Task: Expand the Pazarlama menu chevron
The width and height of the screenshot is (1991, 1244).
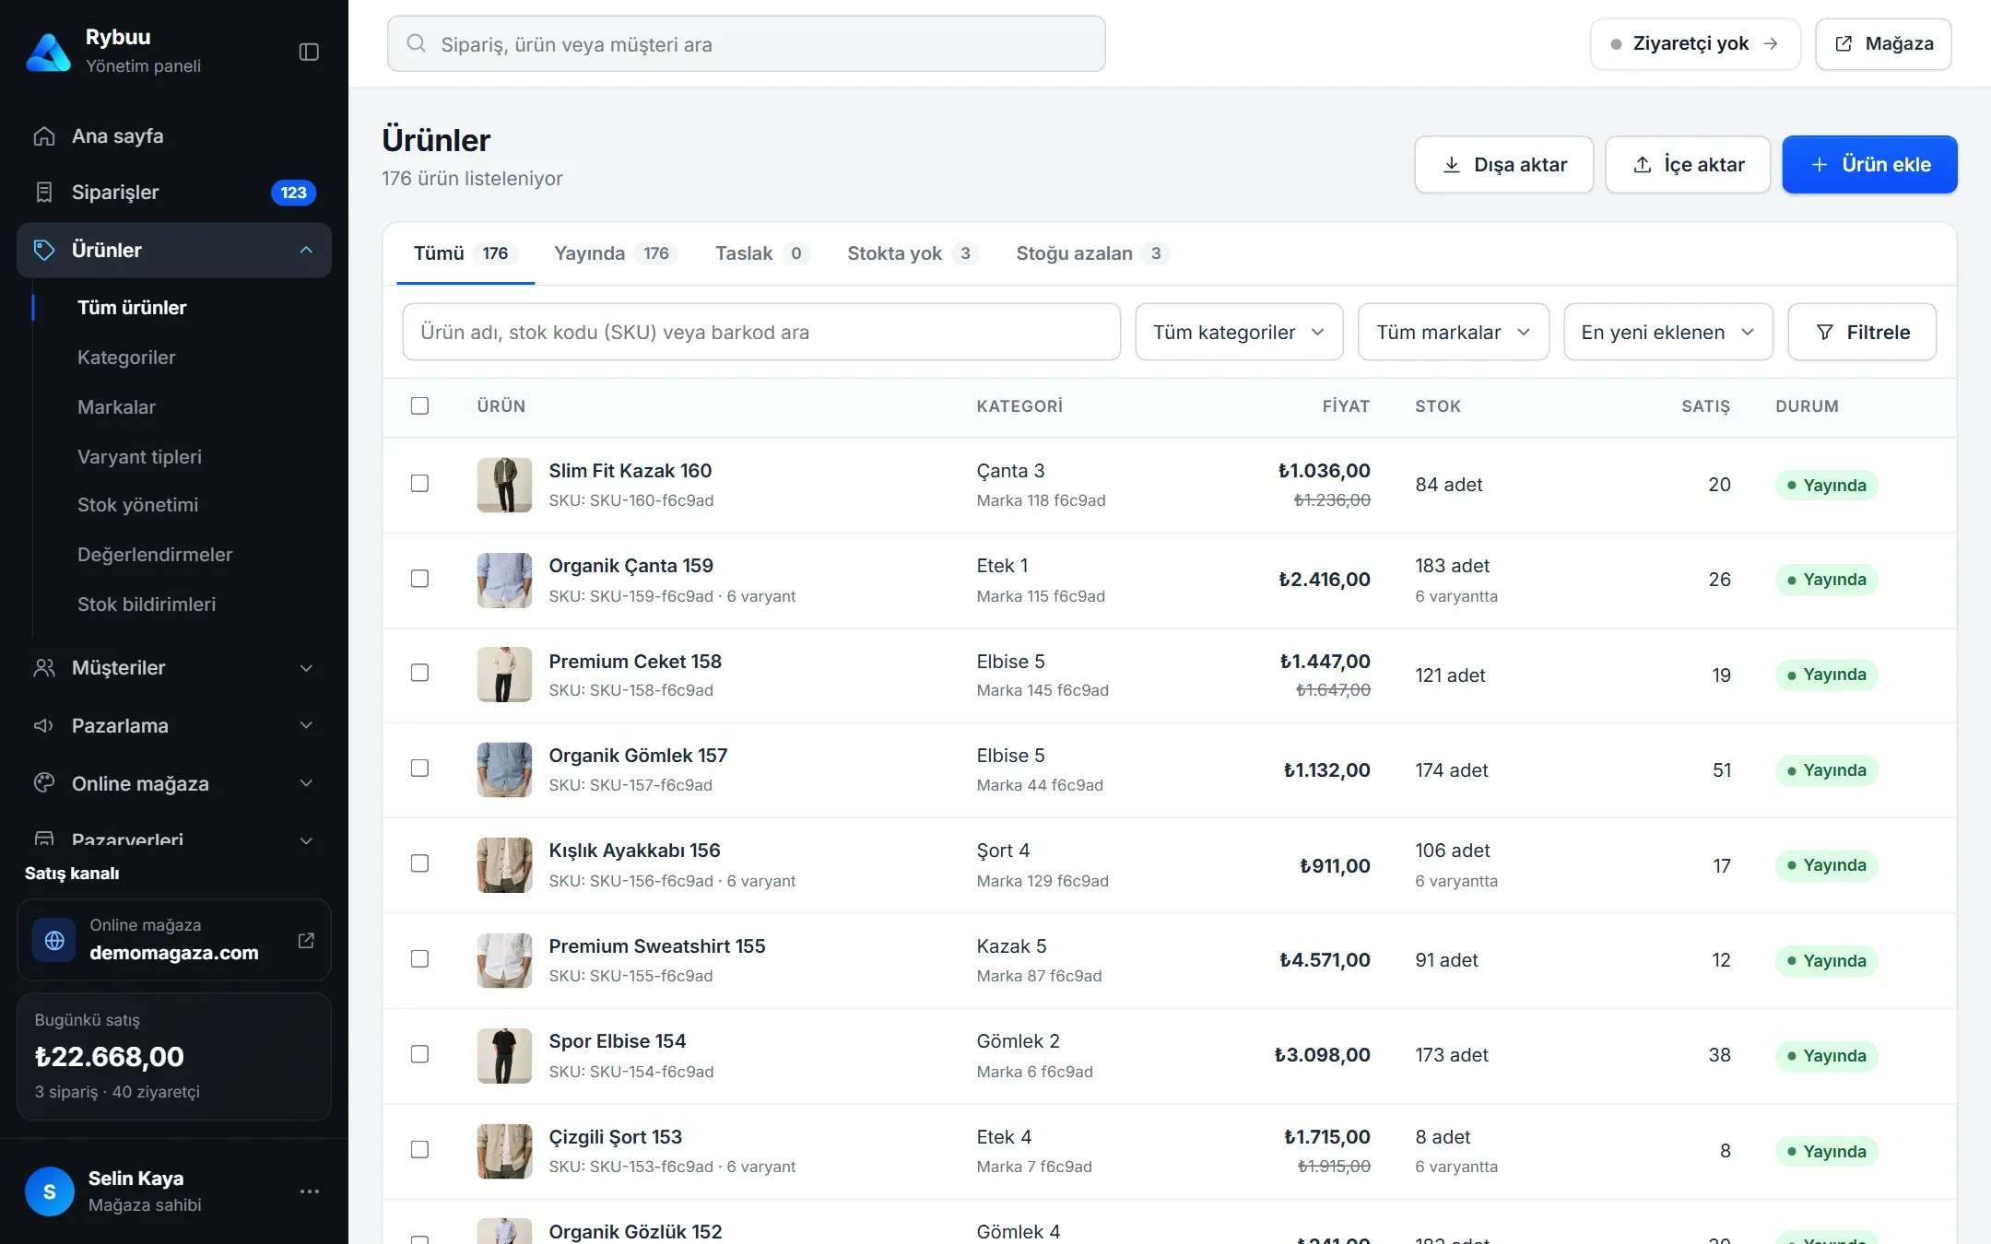Action: click(306, 726)
